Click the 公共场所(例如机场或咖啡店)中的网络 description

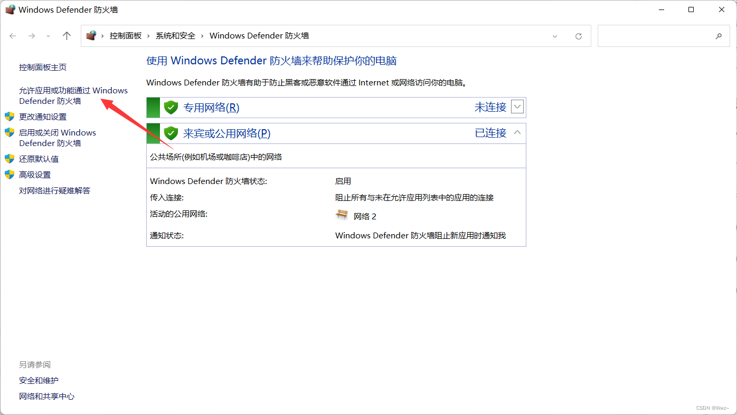pos(216,157)
